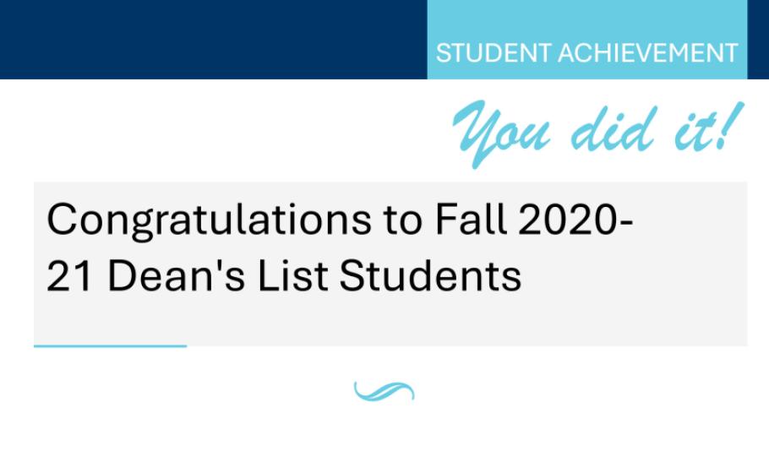Image resolution: width=769 pixels, height=473 pixels.
Task: Click the light blue divider line
Action: coord(110,345)
